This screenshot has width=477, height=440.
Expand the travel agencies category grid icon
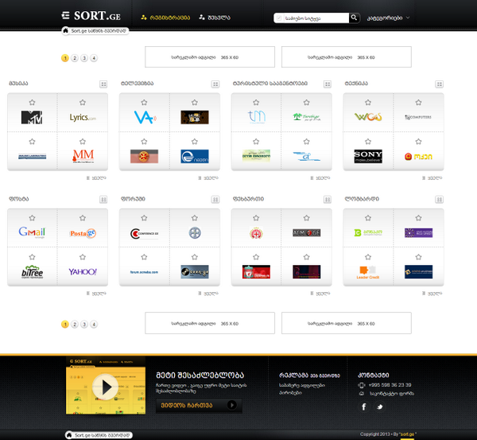click(x=328, y=84)
